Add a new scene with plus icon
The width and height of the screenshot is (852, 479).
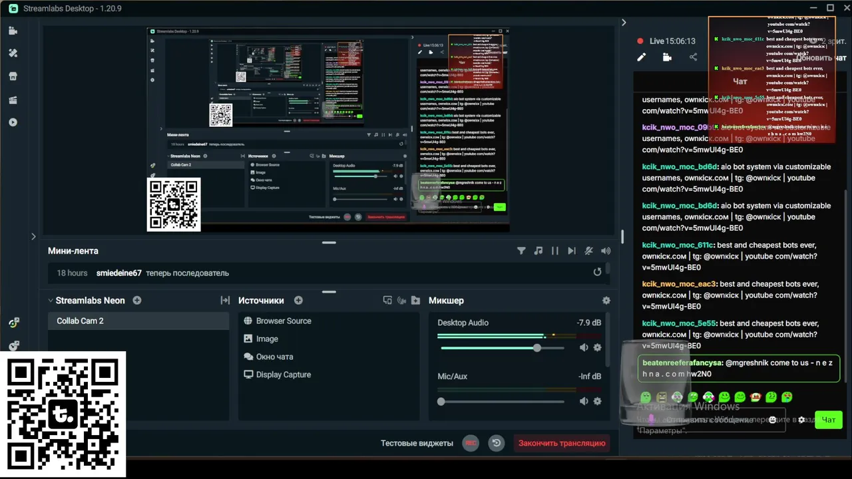tap(137, 300)
